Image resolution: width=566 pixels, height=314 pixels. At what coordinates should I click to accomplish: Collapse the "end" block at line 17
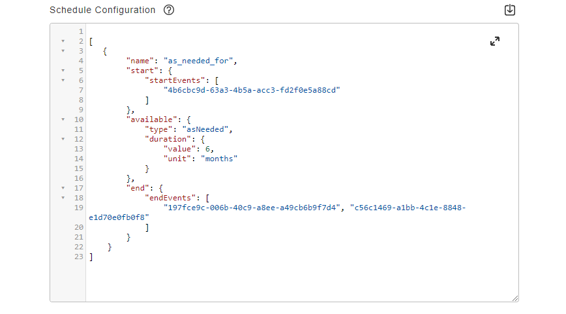pyautogui.click(x=63, y=188)
